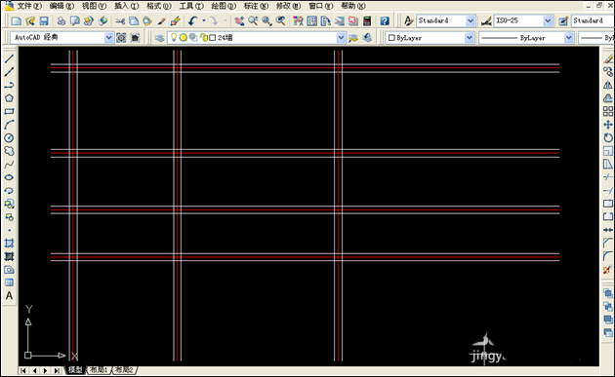Click the 24墙 layer color square
The width and height of the screenshot is (615, 377).
[213, 38]
